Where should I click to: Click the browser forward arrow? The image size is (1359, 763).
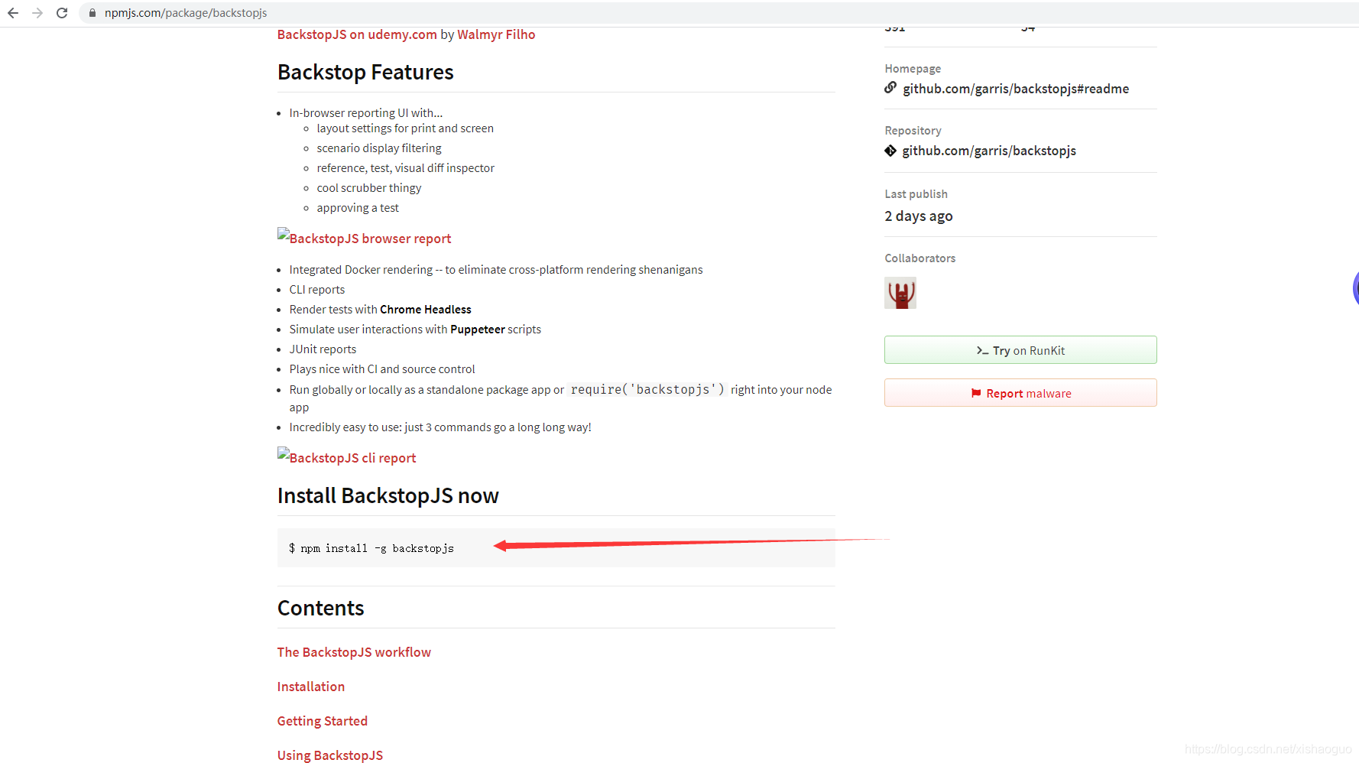point(37,13)
